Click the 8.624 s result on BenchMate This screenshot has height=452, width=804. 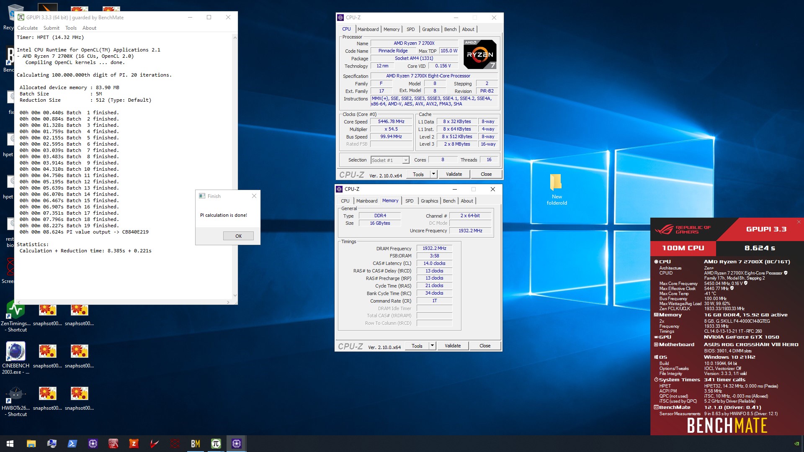pos(760,248)
